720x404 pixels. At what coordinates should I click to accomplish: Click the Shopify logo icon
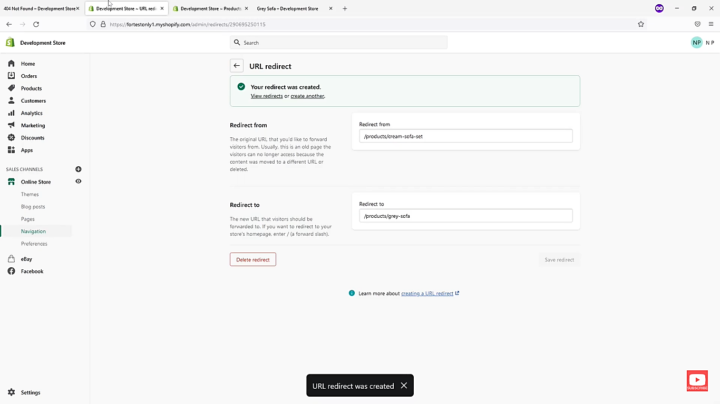pos(10,43)
